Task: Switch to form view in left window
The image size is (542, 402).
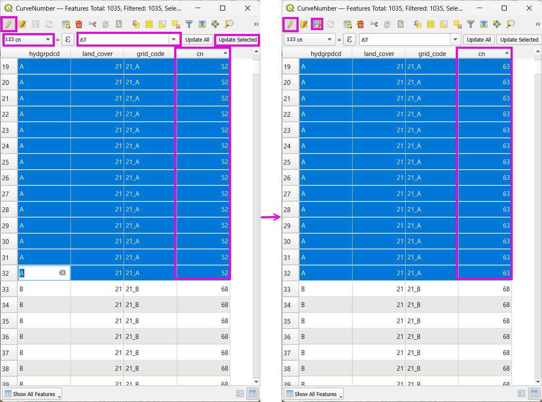Action: click(240, 394)
